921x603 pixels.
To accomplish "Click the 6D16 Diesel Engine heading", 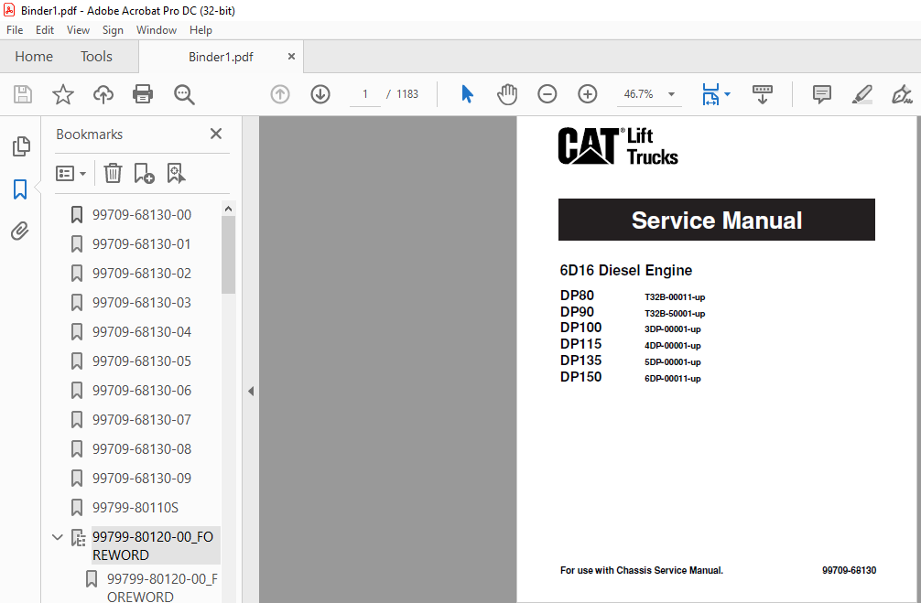I will (626, 270).
